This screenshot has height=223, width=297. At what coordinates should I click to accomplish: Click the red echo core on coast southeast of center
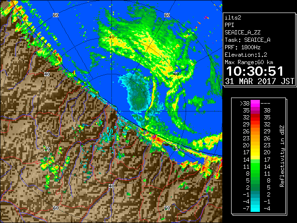point(158,139)
